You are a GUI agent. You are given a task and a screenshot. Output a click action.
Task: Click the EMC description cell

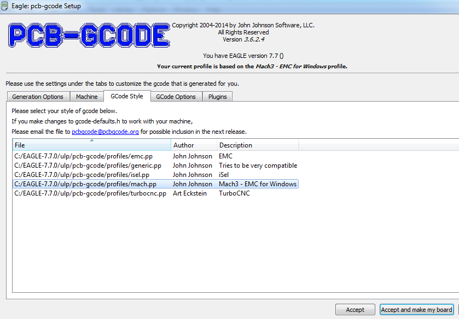(x=225, y=156)
